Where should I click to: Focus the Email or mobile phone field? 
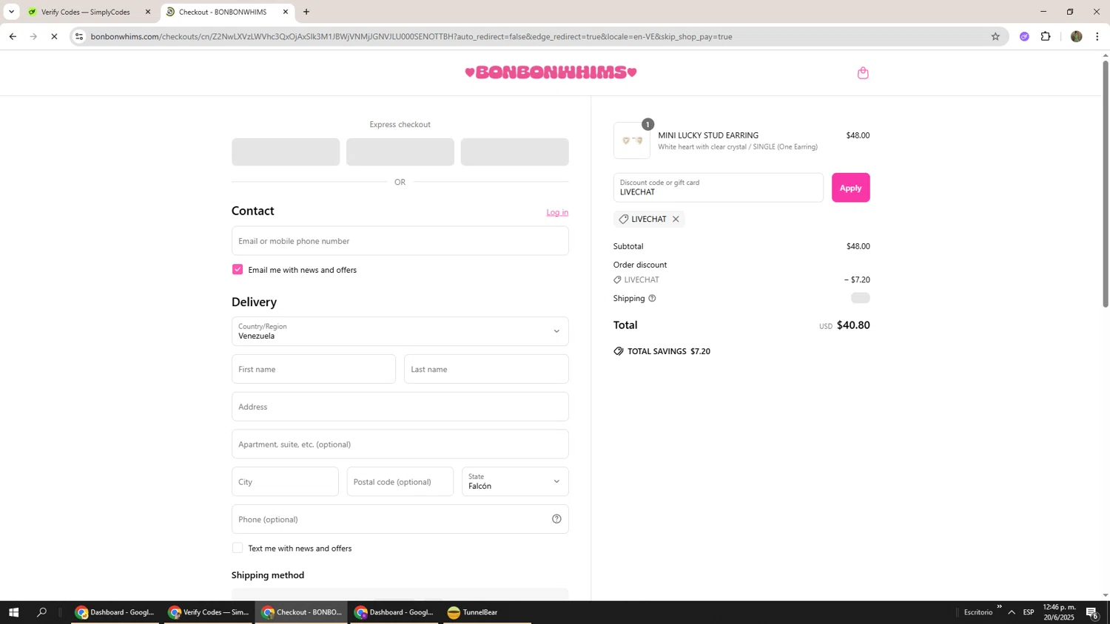pos(400,241)
